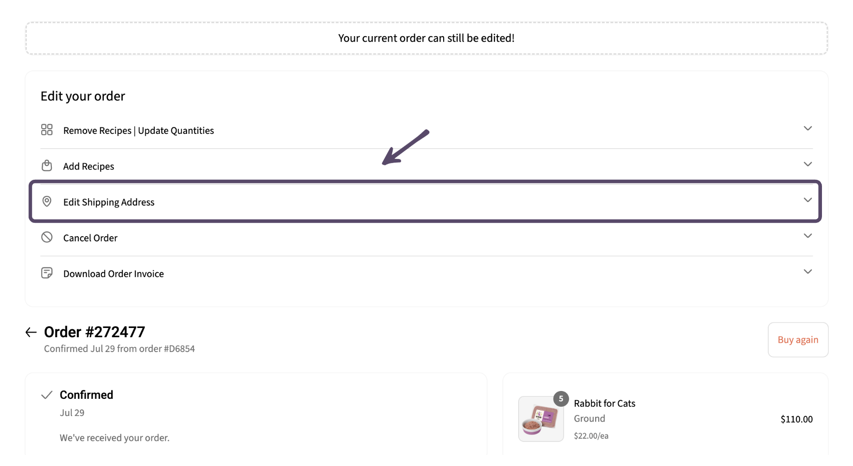The width and height of the screenshot is (853, 466).
Task: Click the location pin icon for shipping address
Action: click(47, 202)
